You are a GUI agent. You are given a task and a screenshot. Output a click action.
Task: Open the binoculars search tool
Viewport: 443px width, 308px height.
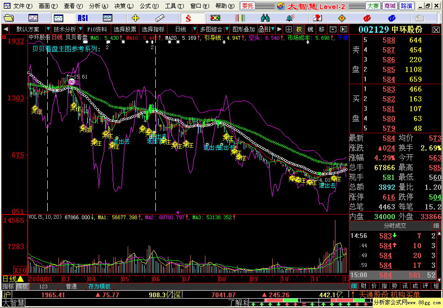click(265, 18)
